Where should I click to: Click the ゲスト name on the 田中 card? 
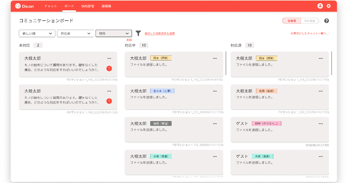[x=242, y=124]
